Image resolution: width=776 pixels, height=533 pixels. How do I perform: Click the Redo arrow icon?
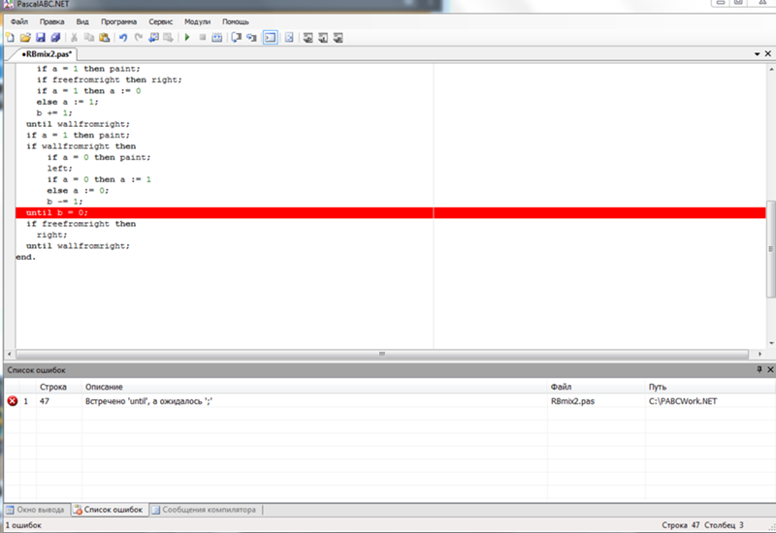coord(139,38)
